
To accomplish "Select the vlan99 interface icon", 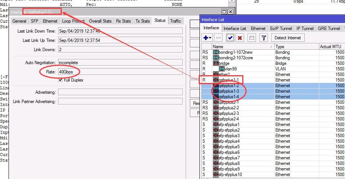I will (222, 69).
